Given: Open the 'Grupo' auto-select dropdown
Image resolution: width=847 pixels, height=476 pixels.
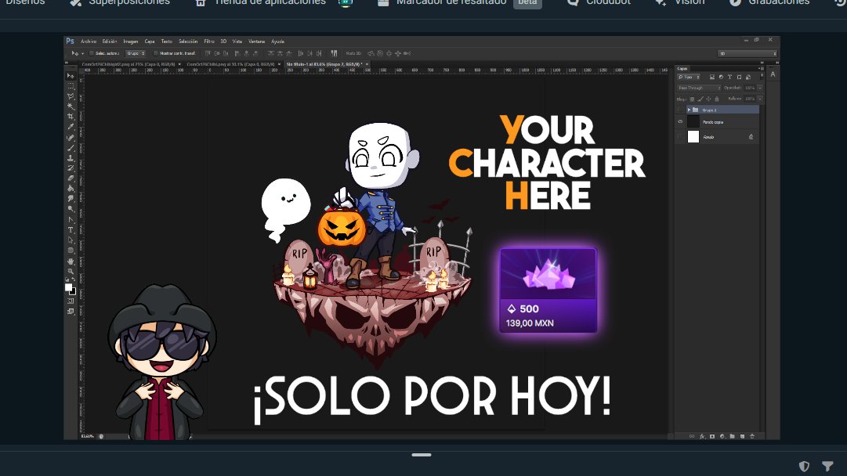Looking at the screenshot, I should [135, 53].
